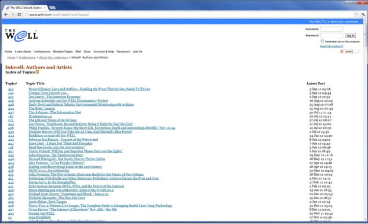
Task: Click the scrollbar down arrow
Action: 365,220
